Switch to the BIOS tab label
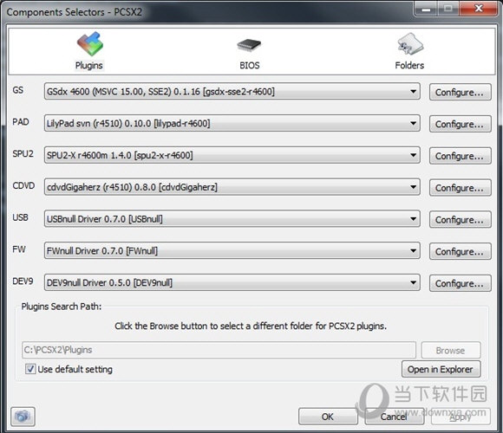 249,65
